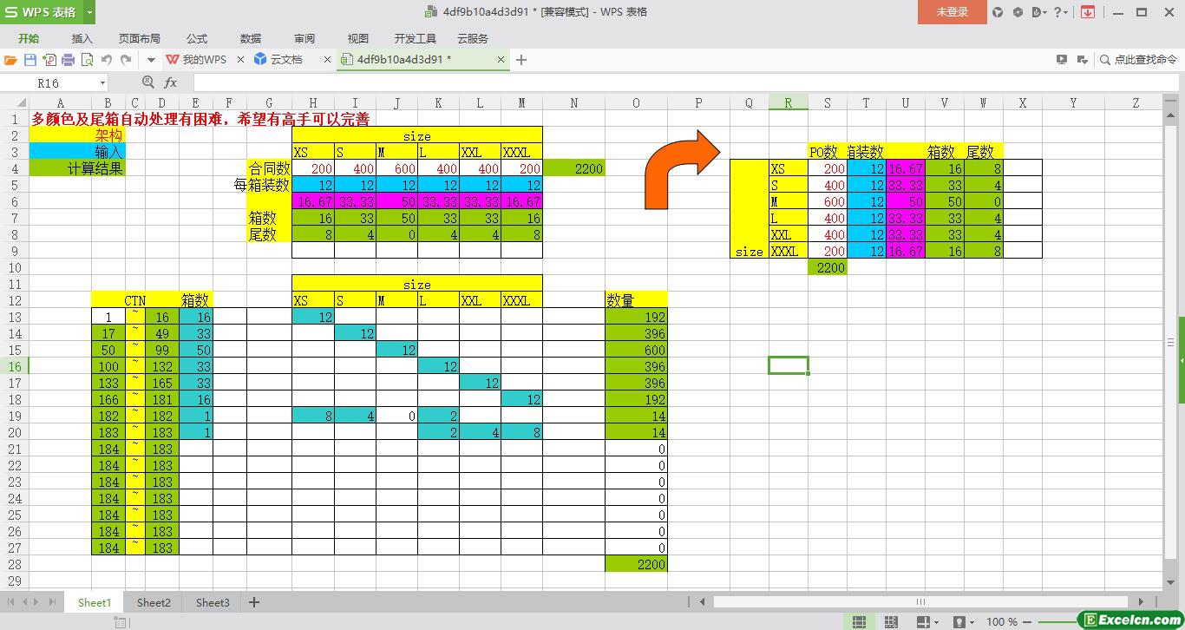
Task: Redo the last undone action
Action: (126, 60)
